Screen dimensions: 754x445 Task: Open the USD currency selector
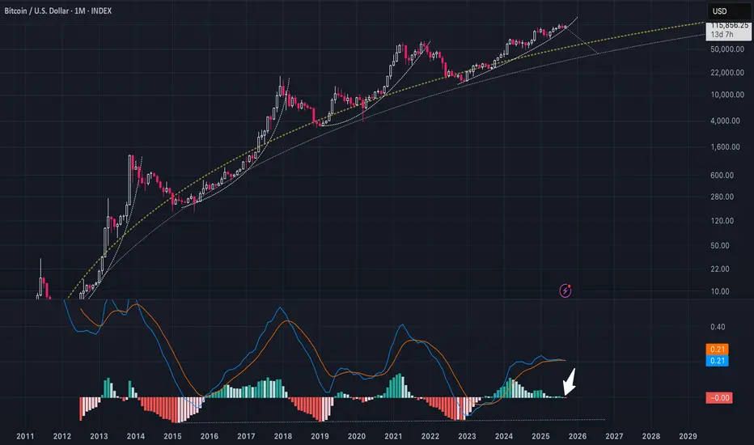coord(729,11)
